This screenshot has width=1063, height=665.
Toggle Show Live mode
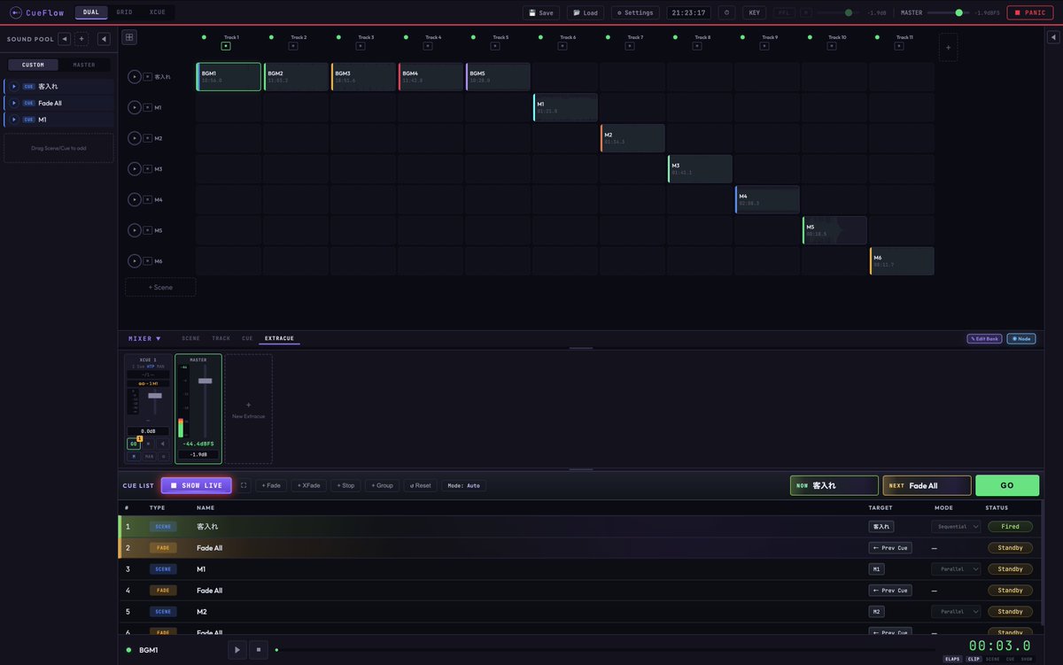[x=197, y=485]
